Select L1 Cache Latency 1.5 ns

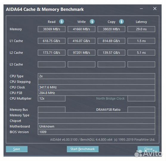(x=141, y=41)
